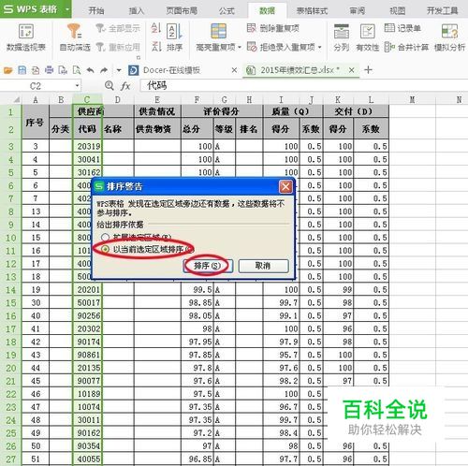Viewport: 468px width, 466px height.
Task: Select row 15 header
Action: click(10, 303)
